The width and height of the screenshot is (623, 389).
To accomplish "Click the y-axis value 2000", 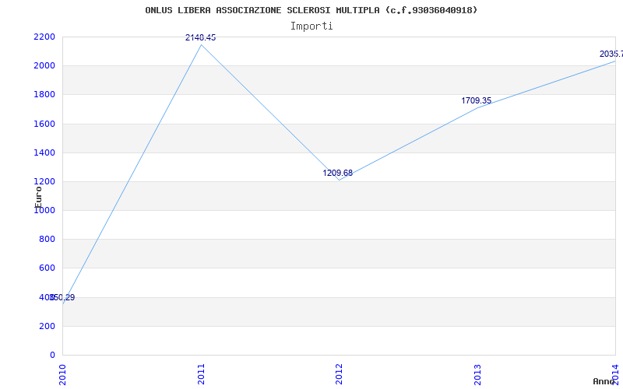I will coord(44,66).
